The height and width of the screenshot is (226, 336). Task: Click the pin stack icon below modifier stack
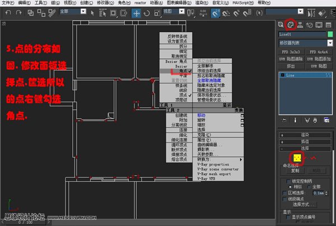coord(283,119)
